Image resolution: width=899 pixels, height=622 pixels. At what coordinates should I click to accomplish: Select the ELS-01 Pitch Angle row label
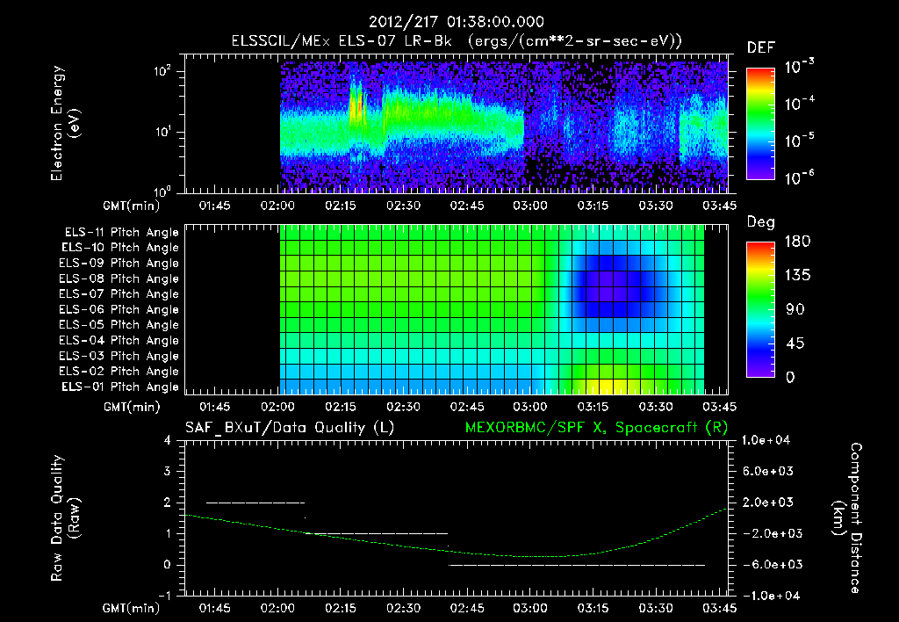(x=120, y=387)
